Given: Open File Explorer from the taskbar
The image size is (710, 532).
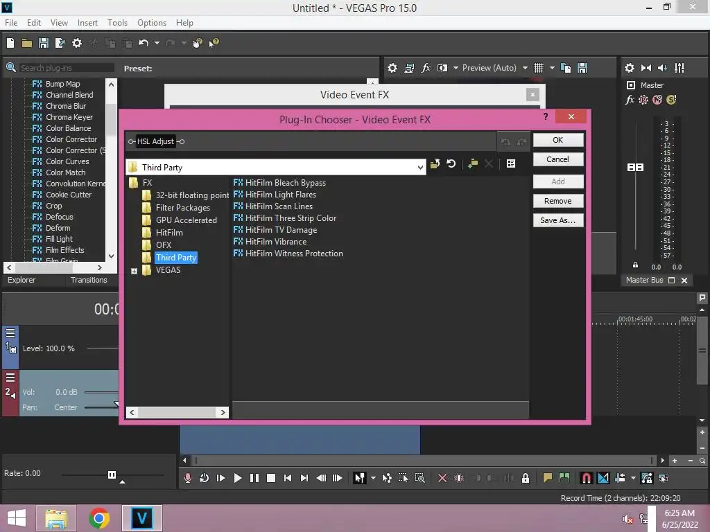Looking at the screenshot, I should (x=57, y=518).
